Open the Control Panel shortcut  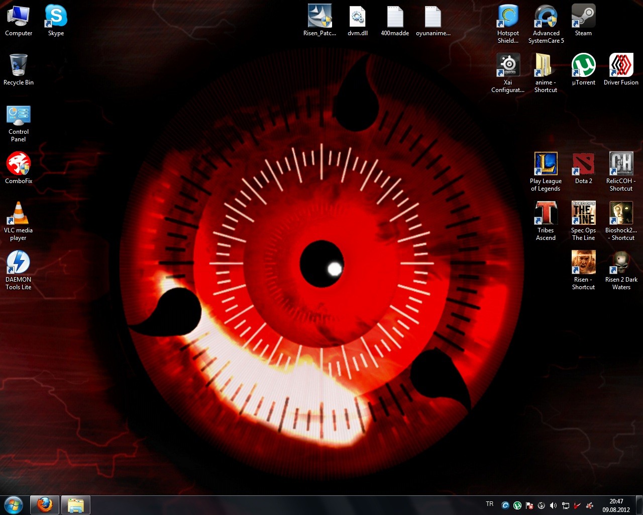coord(19,123)
